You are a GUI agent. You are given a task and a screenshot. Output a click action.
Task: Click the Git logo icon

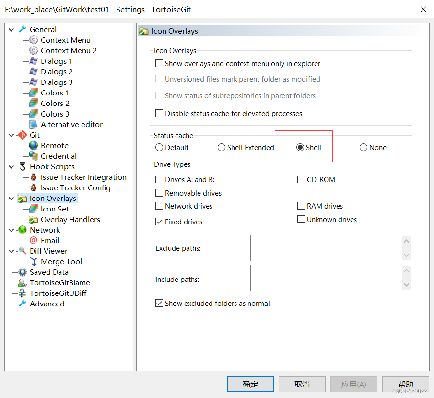23,135
